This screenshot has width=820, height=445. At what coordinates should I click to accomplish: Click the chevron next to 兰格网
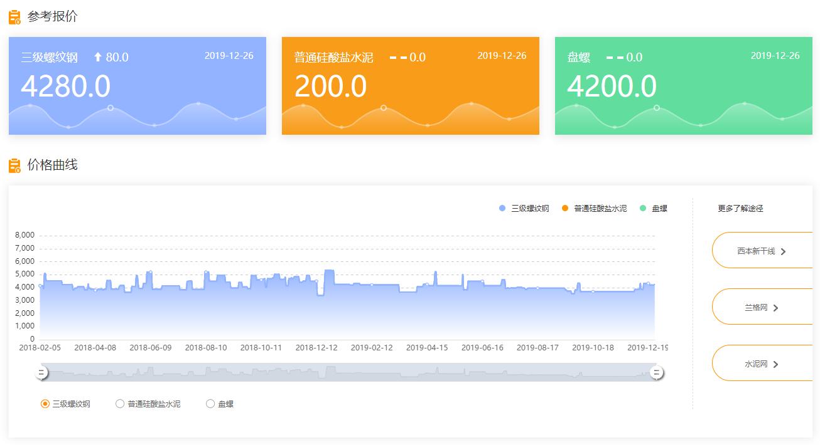click(x=775, y=308)
